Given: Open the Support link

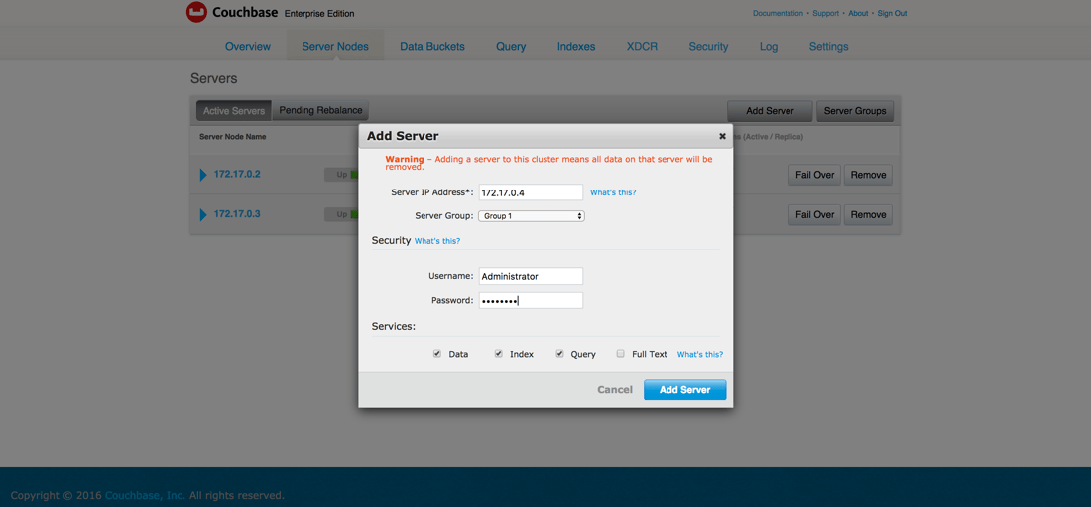Looking at the screenshot, I should point(826,13).
